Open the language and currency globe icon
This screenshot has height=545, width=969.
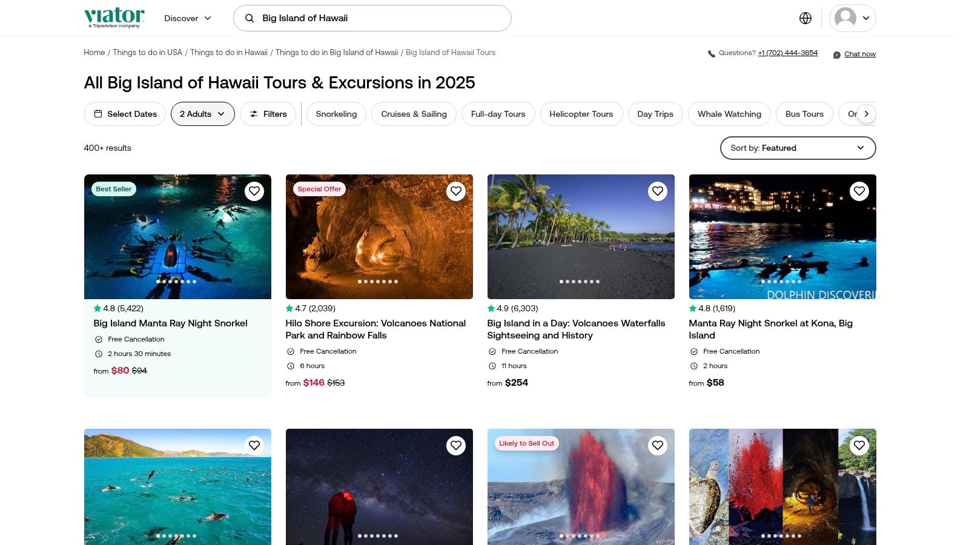coord(805,18)
